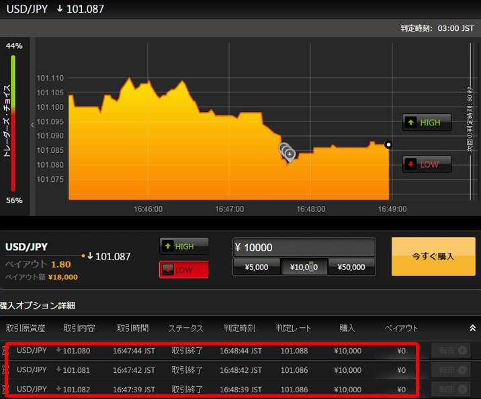Click the LOW button on the chart
The image size is (481, 399).
click(x=427, y=164)
